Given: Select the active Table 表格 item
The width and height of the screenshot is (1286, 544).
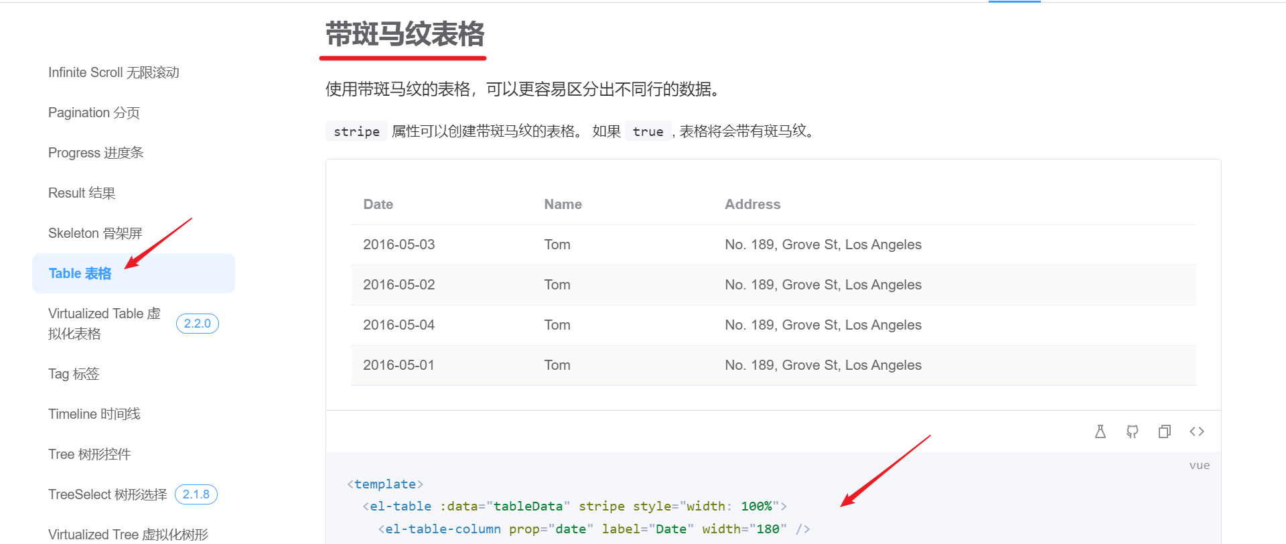Looking at the screenshot, I should [133, 273].
